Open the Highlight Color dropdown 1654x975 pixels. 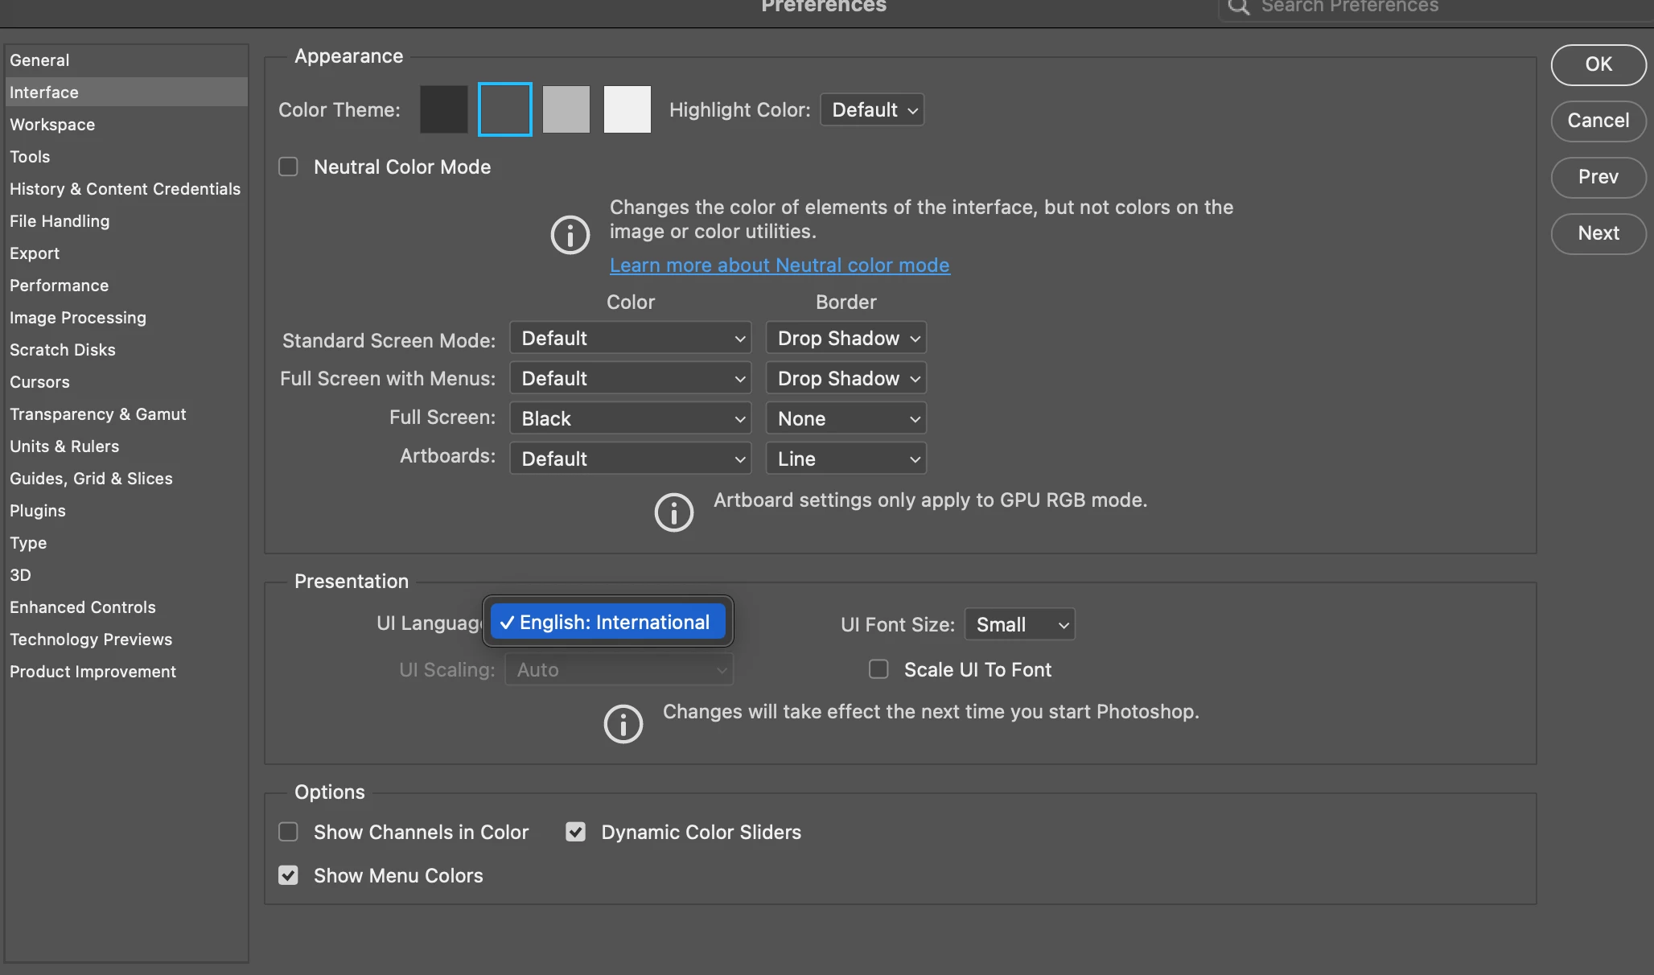pyautogui.click(x=873, y=109)
